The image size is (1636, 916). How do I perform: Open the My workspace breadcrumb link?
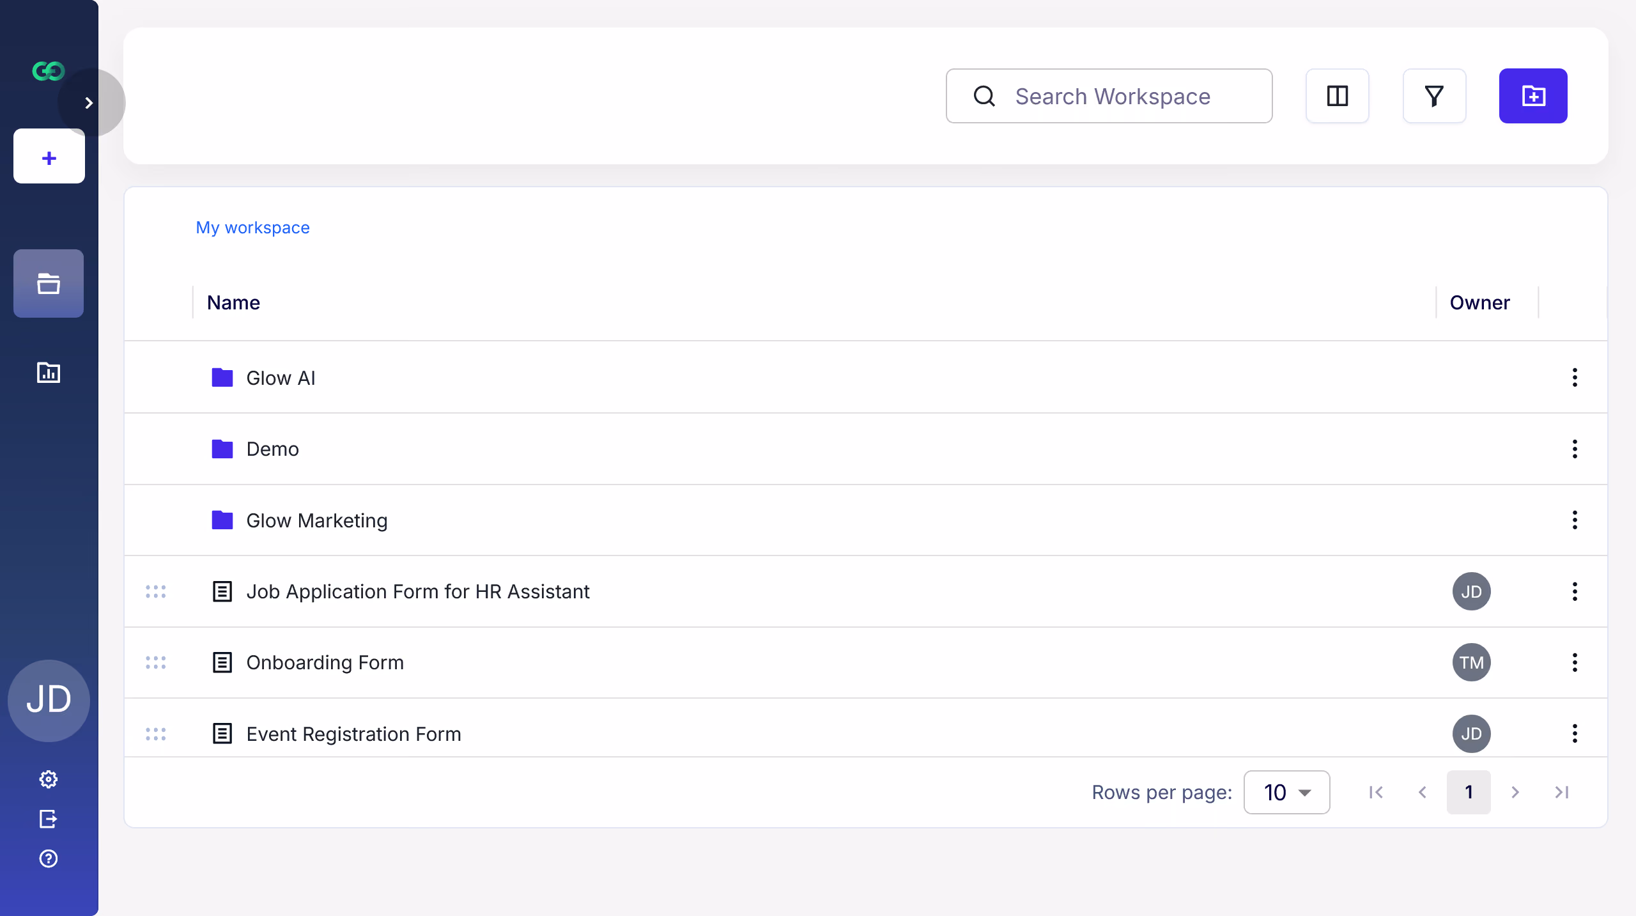click(252, 228)
